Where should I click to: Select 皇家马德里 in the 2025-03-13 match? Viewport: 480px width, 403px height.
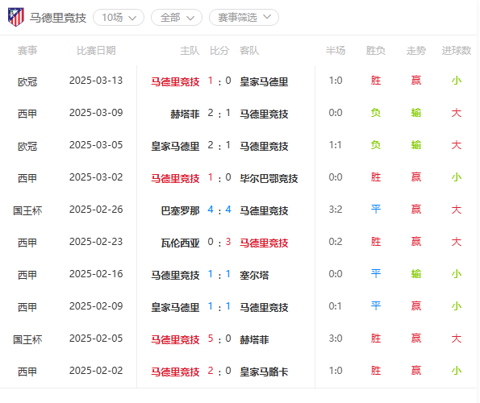tap(264, 81)
